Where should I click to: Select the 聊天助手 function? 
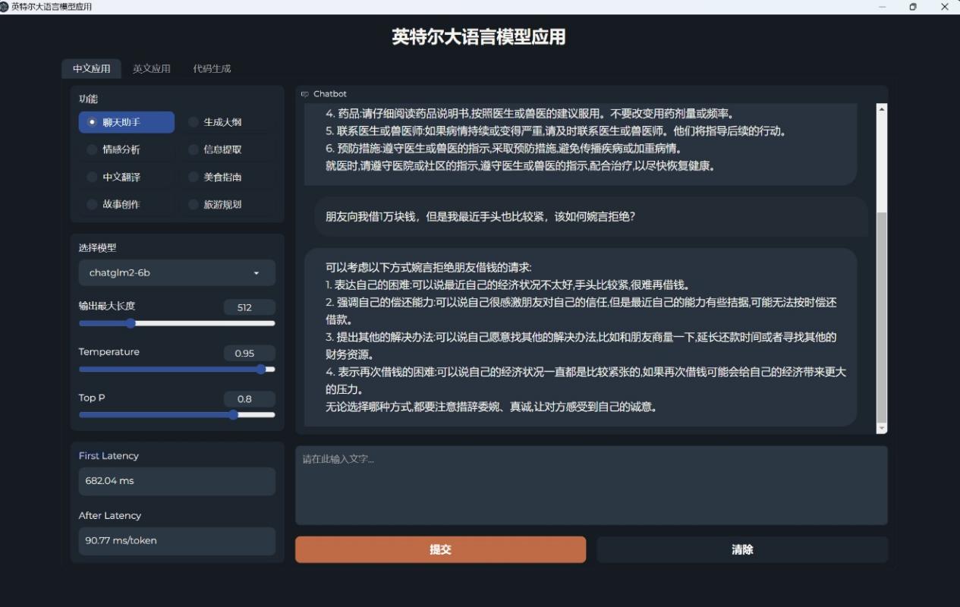pos(127,121)
